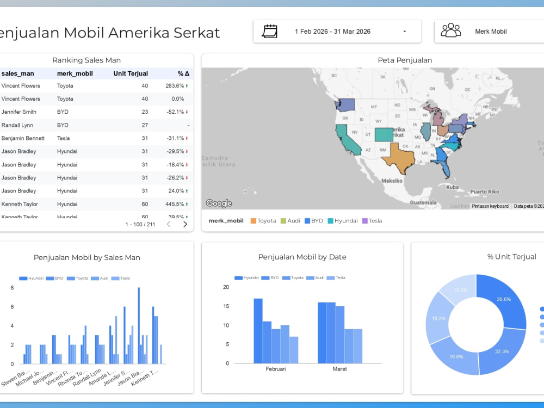Sort table by sales_man column header
The width and height of the screenshot is (544, 408).
[x=18, y=73]
